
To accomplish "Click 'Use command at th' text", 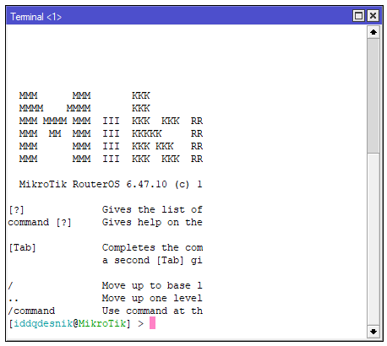I will (152, 311).
